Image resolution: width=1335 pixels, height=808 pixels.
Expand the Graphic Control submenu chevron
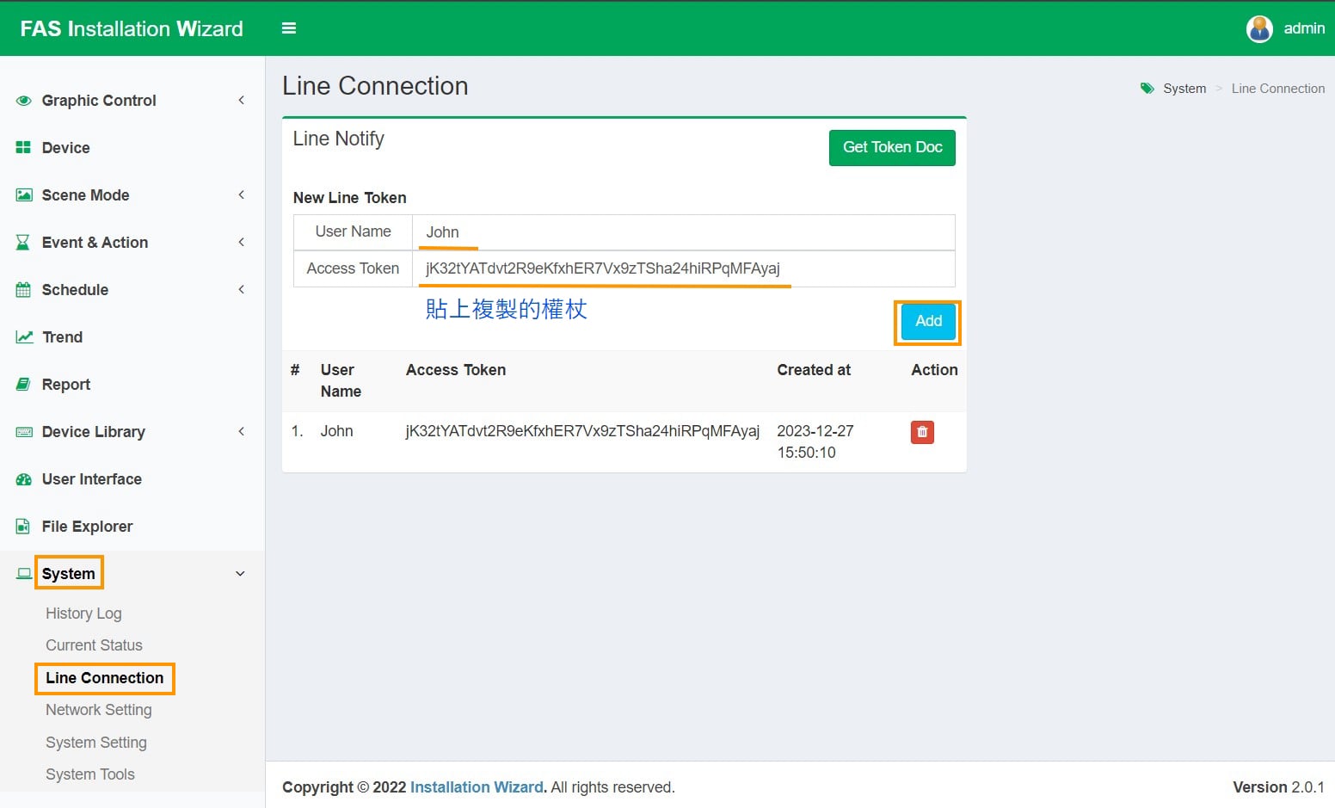[242, 101]
